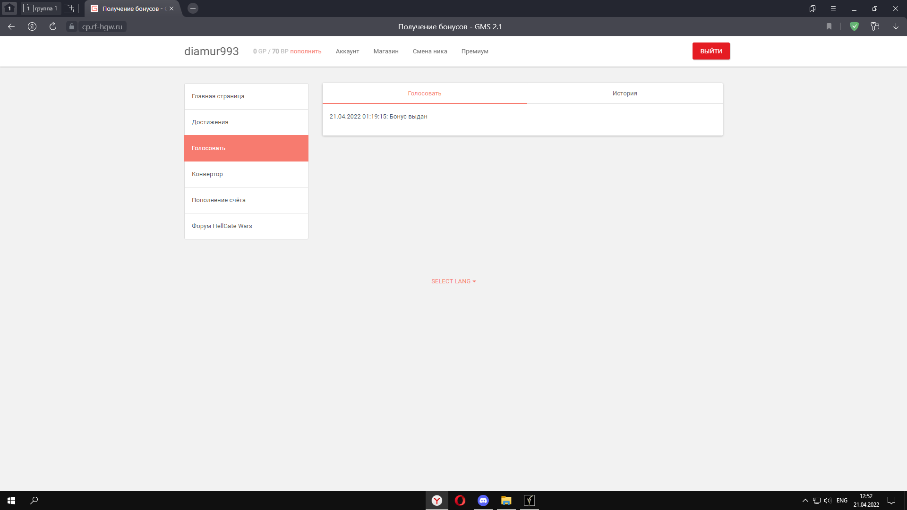The width and height of the screenshot is (907, 510).
Task: Switch to the Голосовать content tab
Action: pos(425,93)
